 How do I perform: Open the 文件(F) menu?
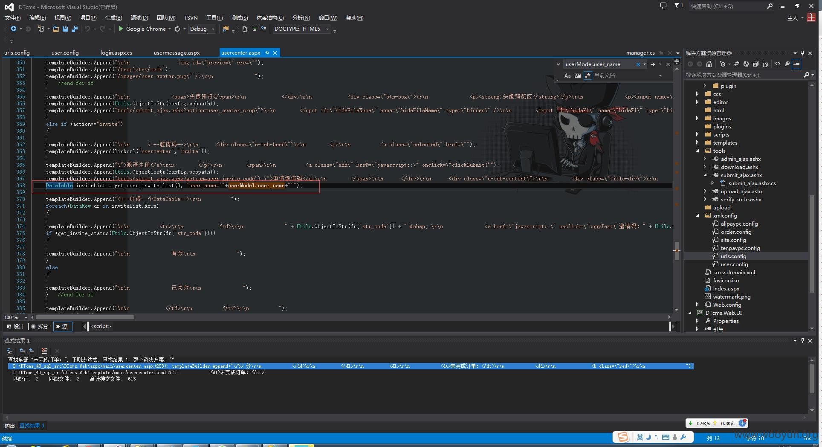[12, 17]
